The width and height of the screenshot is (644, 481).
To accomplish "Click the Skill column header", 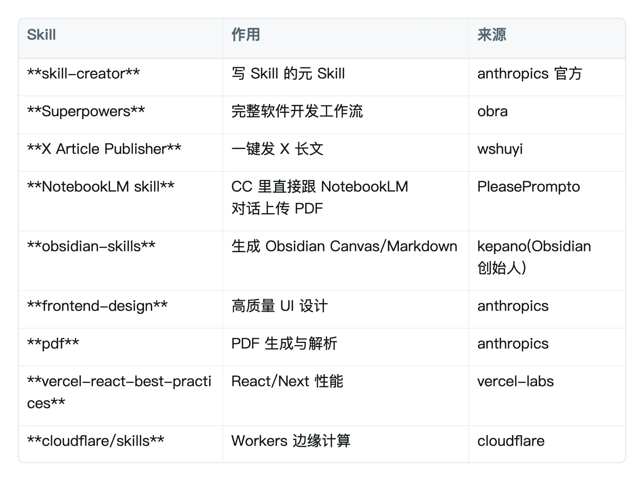I will tap(41, 35).
